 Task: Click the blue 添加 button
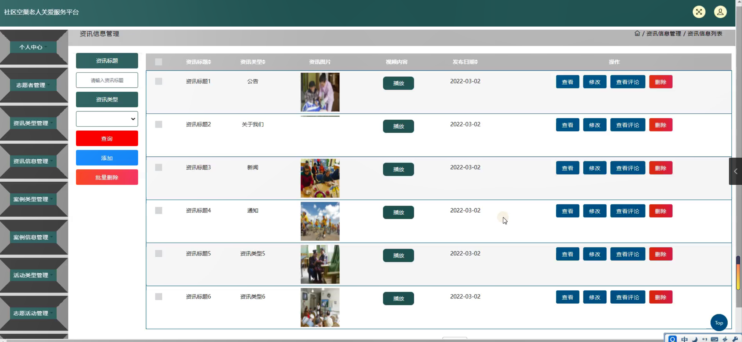[x=107, y=158]
